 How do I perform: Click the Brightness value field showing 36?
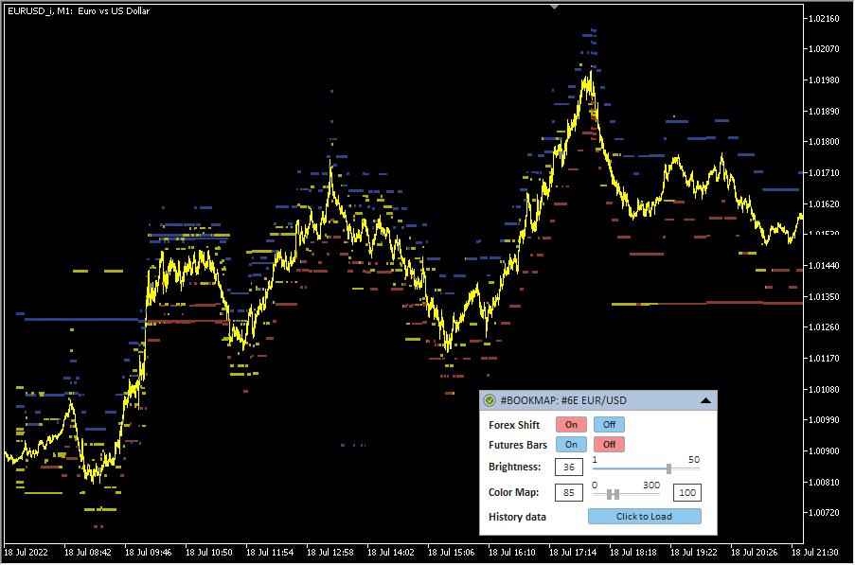pos(568,468)
